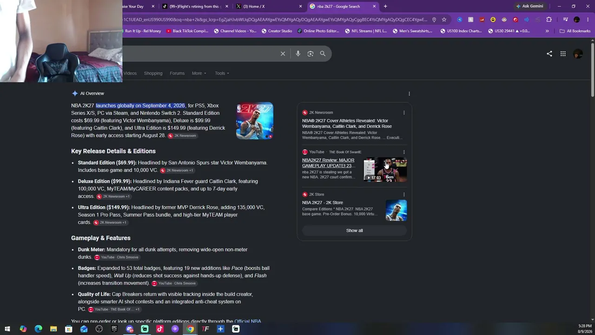Open the Black TikTok Compil... bookmark
595x335 pixels.
coord(187,31)
